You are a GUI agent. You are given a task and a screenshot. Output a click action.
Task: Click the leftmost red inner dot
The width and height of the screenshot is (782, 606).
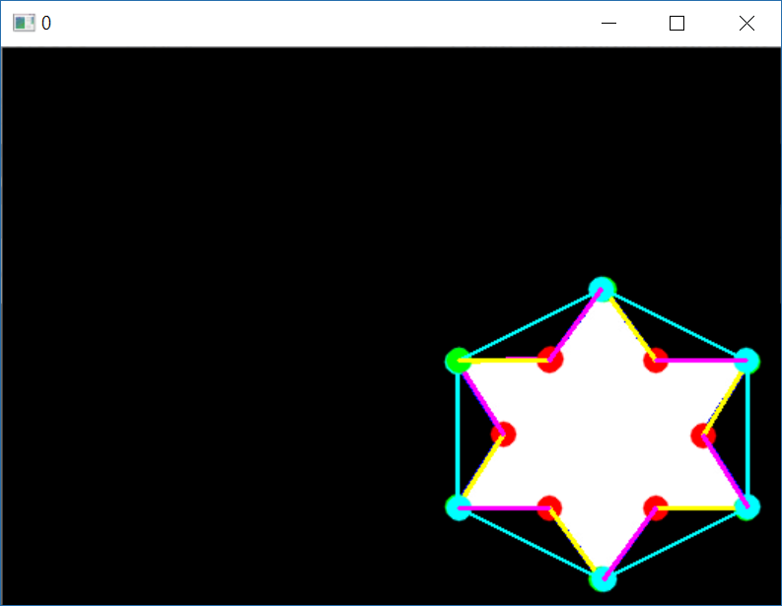[503, 435]
